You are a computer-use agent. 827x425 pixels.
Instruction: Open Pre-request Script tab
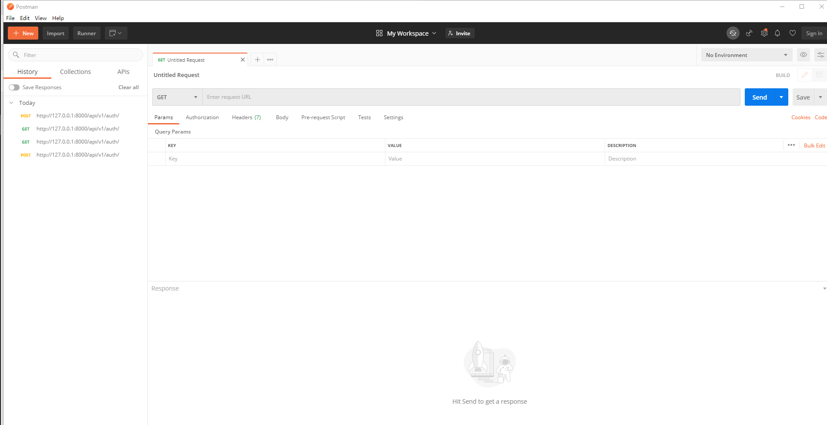click(323, 117)
